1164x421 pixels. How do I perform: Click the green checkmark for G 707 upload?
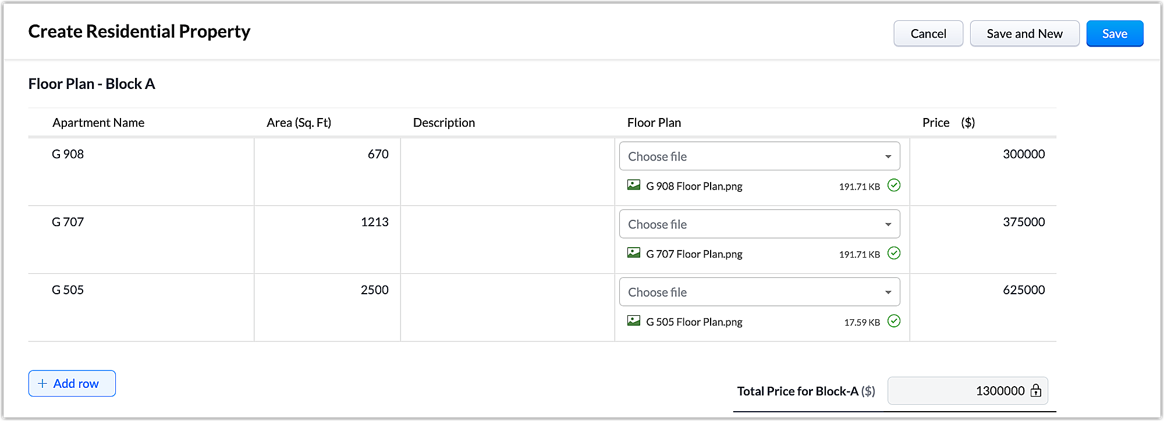(894, 253)
